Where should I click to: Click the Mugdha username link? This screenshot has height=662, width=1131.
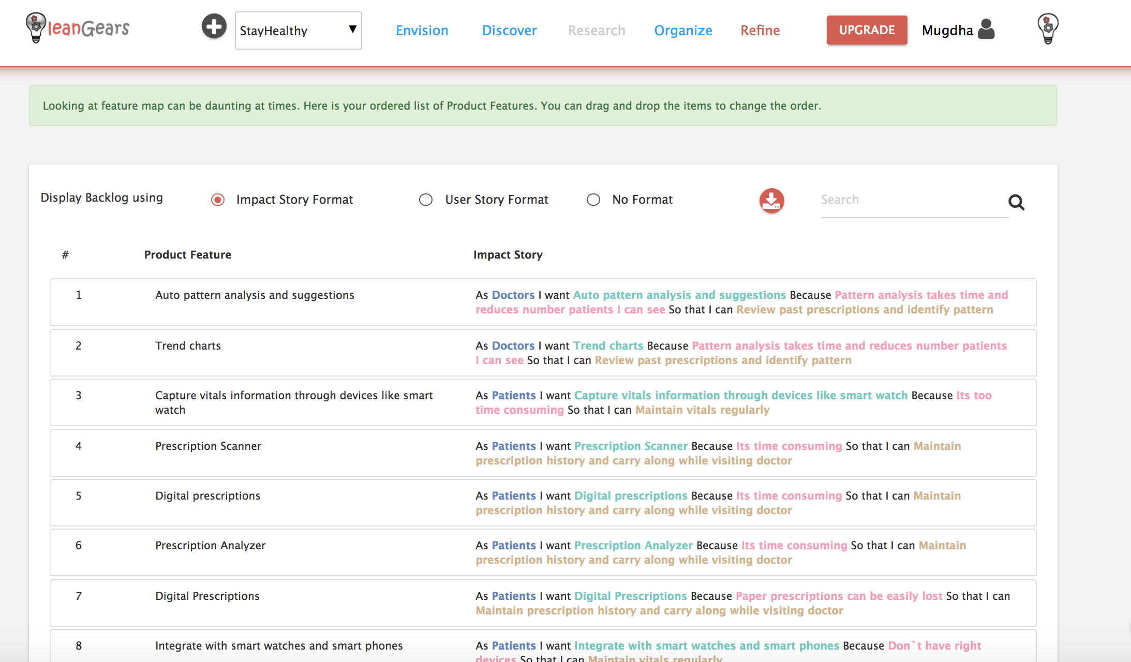click(x=947, y=31)
